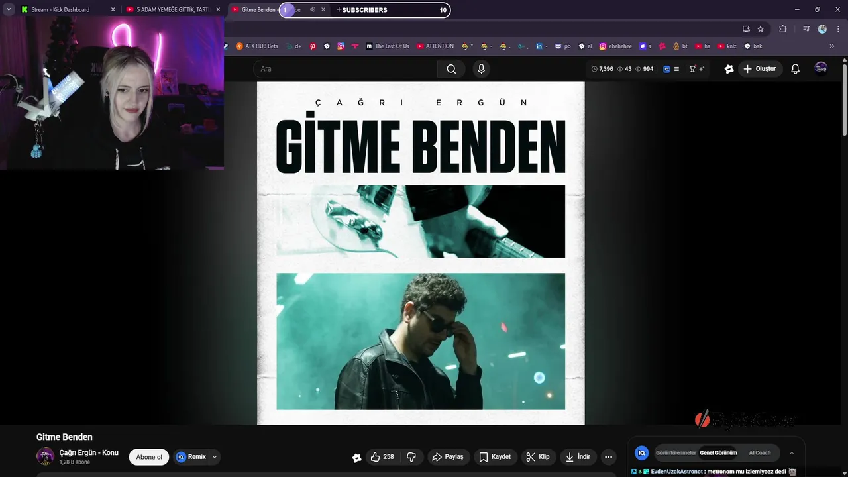
Task: Switch to the 5 ADAM YEMEĞE GİTTİK tab
Action: (x=174, y=9)
